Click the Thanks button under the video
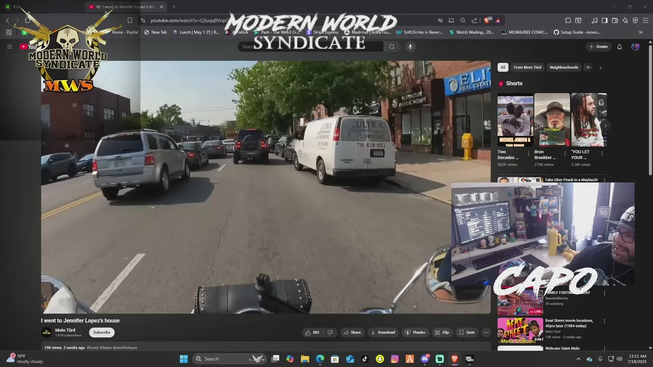Screen dimensions: 653x367 tap(415, 332)
